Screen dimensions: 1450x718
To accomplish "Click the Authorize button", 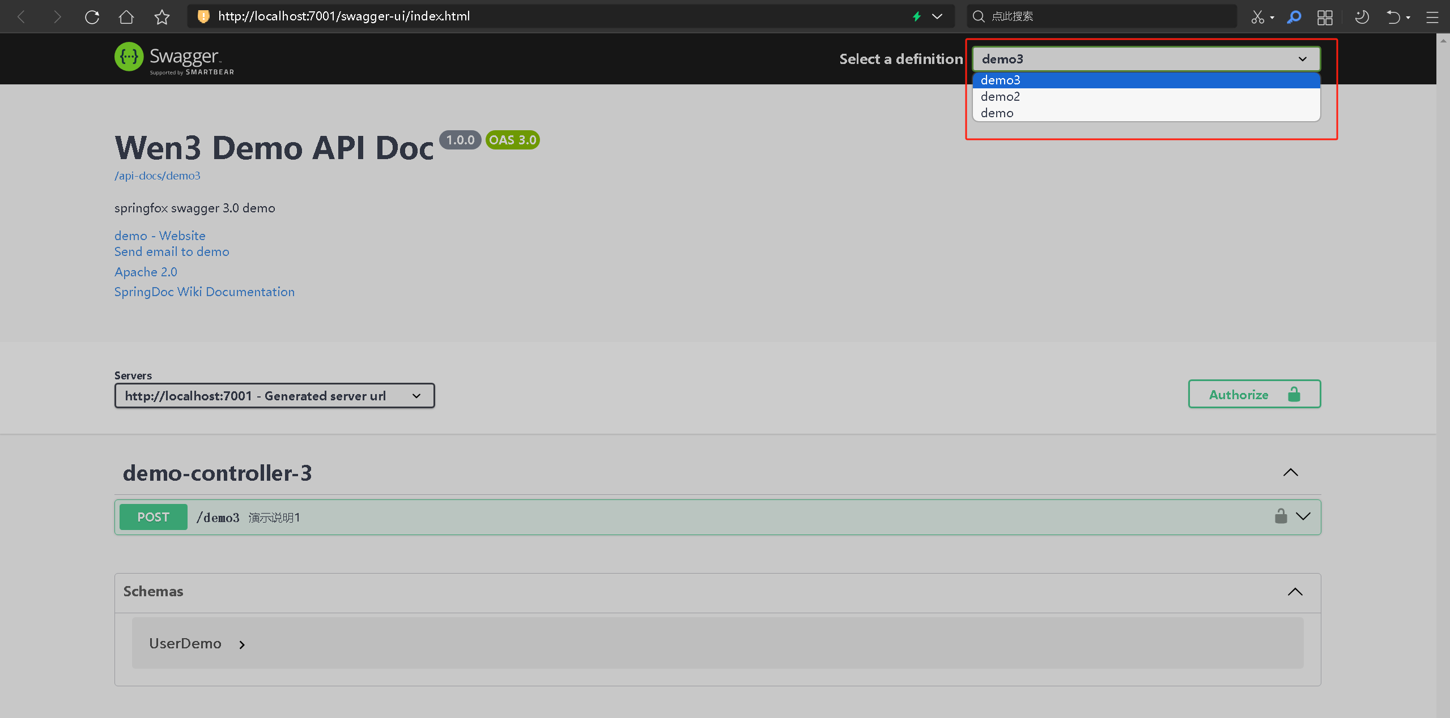I will pyautogui.click(x=1254, y=394).
